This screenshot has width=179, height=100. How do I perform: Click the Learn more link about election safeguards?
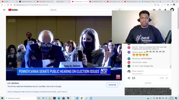[61, 92]
